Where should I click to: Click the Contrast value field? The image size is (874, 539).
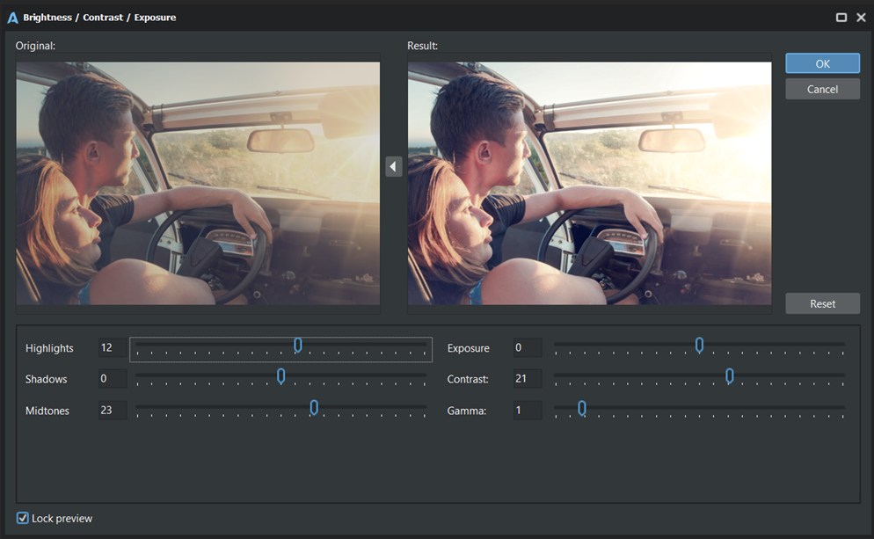tap(527, 379)
